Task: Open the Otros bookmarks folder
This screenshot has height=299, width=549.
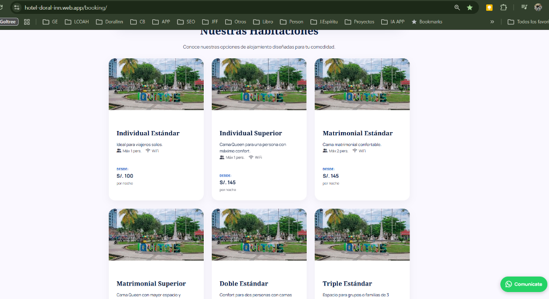Action: click(x=236, y=21)
